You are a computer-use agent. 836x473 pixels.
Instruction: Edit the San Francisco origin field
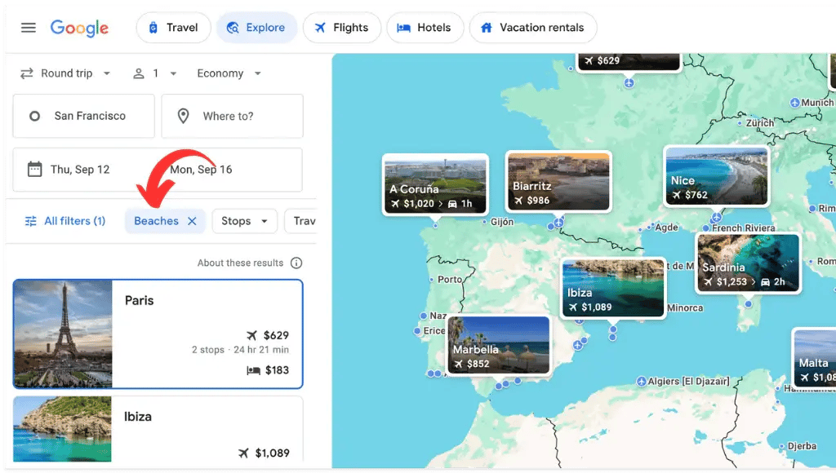point(84,116)
